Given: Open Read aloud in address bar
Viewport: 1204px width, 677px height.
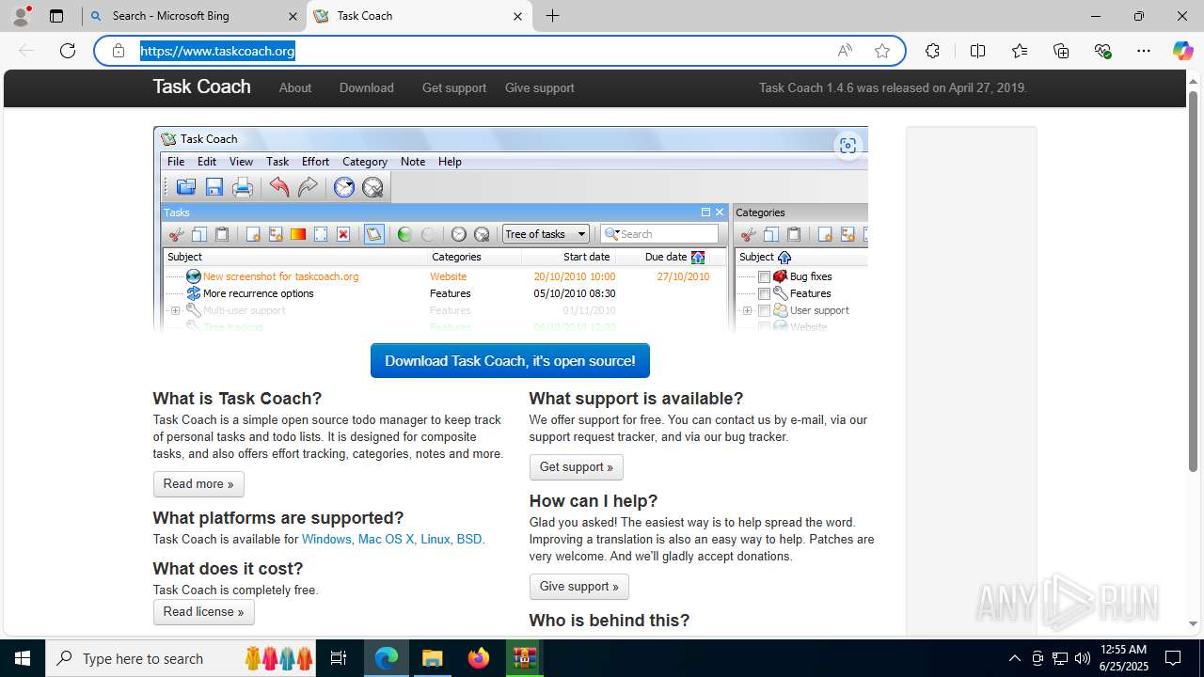Looking at the screenshot, I should pyautogui.click(x=845, y=51).
